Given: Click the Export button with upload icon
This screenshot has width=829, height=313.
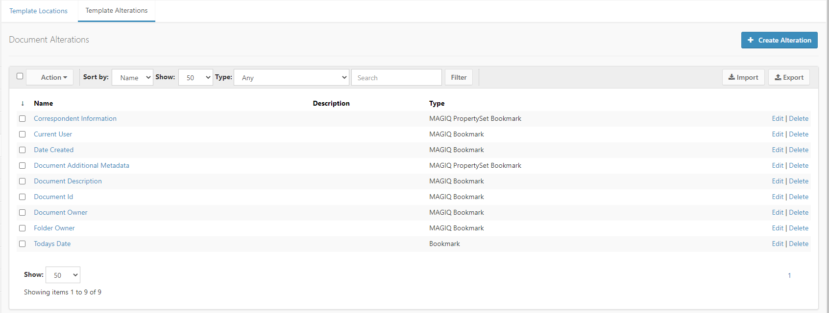Looking at the screenshot, I should [789, 77].
